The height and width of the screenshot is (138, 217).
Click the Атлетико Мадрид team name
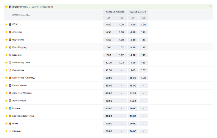tap(22, 93)
